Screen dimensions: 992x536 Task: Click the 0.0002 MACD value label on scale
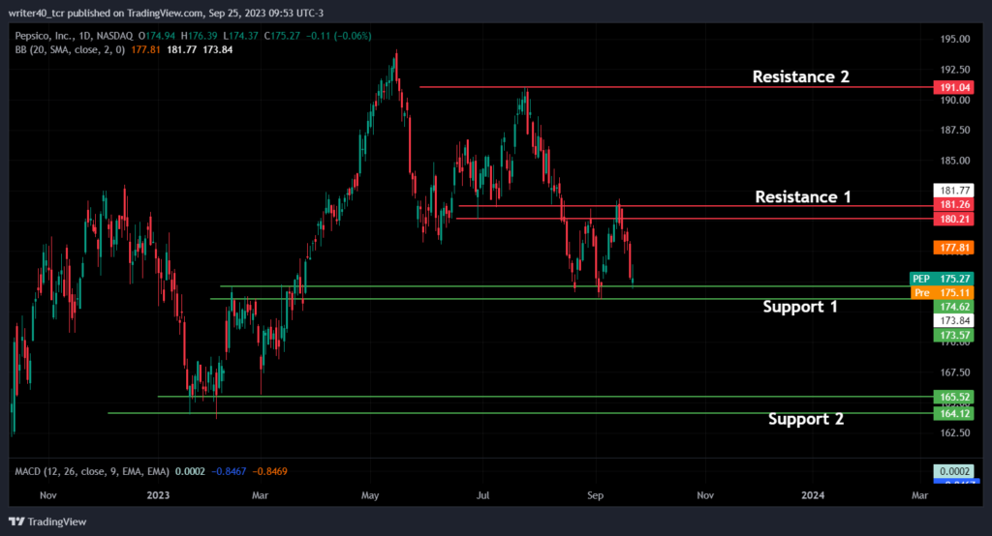(953, 471)
